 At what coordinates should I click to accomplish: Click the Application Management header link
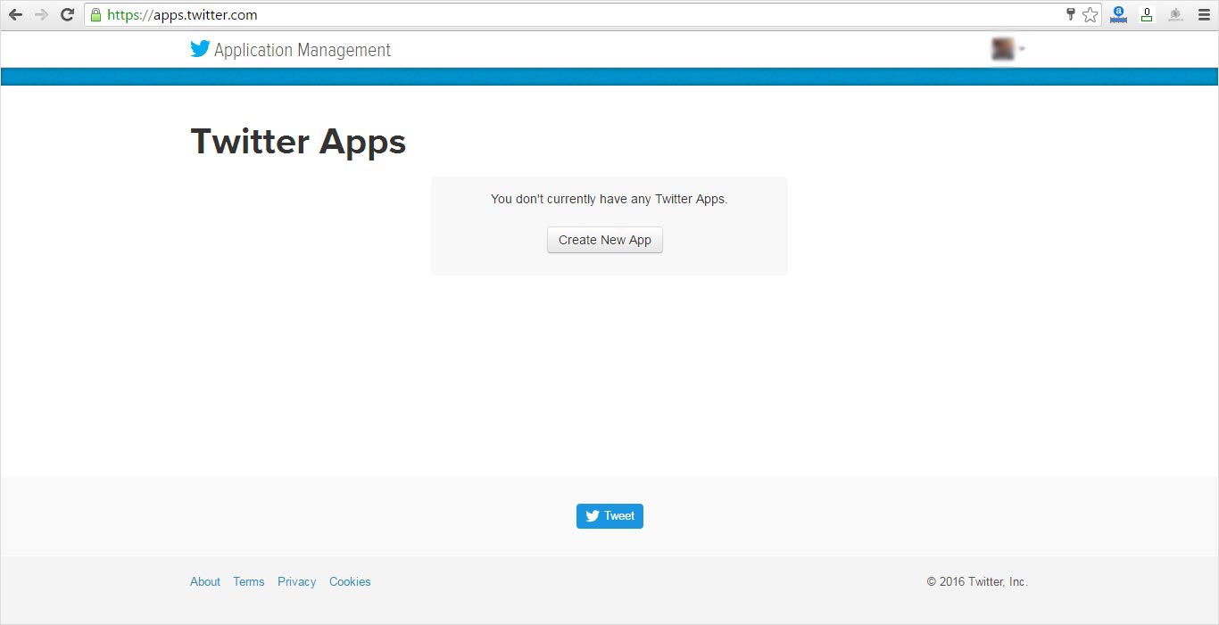click(303, 50)
